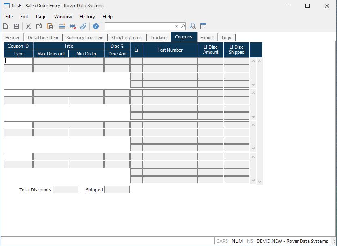This screenshot has height=246, width=337.
Task: Switch to the Detail Line Item tab
Action: tap(43, 38)
